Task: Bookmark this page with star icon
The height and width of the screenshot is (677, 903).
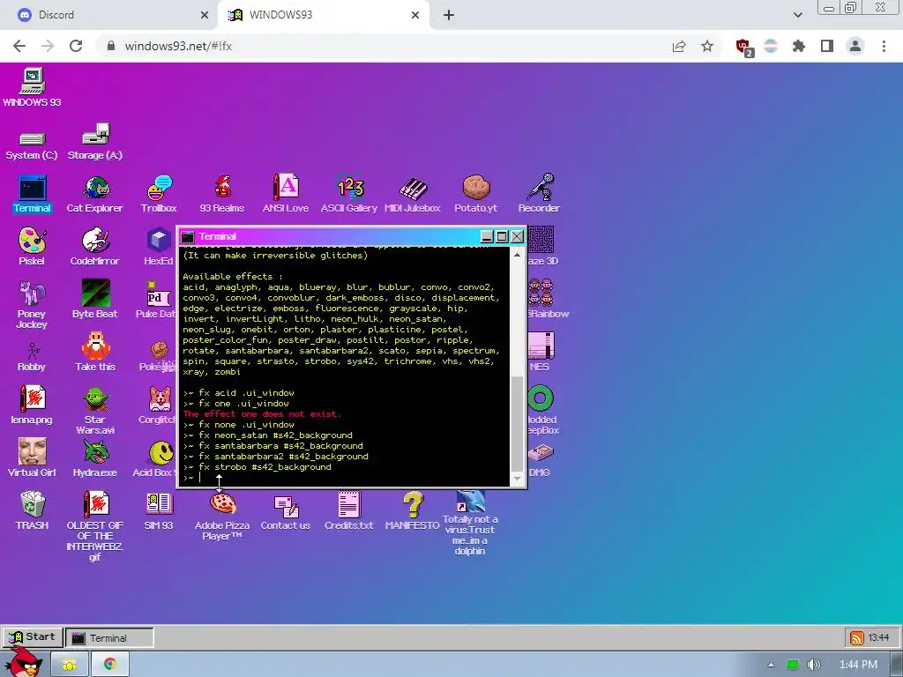Action: (707, 46)
